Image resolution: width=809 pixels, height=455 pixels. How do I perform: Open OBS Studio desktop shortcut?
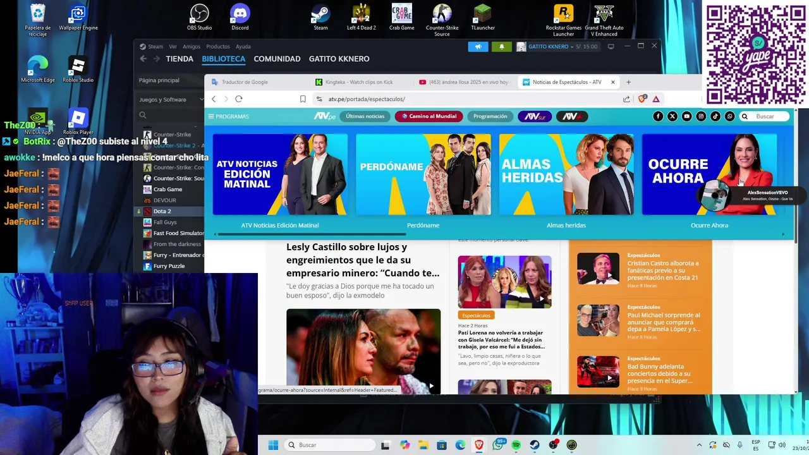pyautogui.click(x=199, y=17)
